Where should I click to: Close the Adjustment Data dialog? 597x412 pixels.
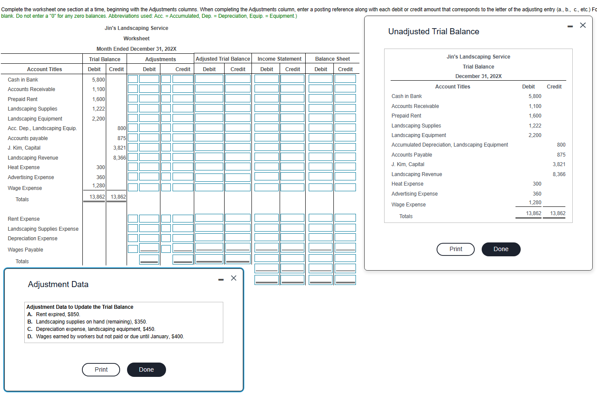coord(234,278)
